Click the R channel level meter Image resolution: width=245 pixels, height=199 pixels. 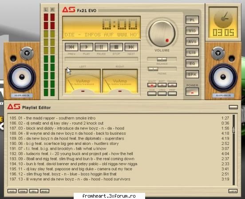pyautogui.click(x=52, y=55)
